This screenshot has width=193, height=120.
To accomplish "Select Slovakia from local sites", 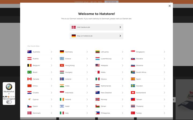I will (148, 59).
